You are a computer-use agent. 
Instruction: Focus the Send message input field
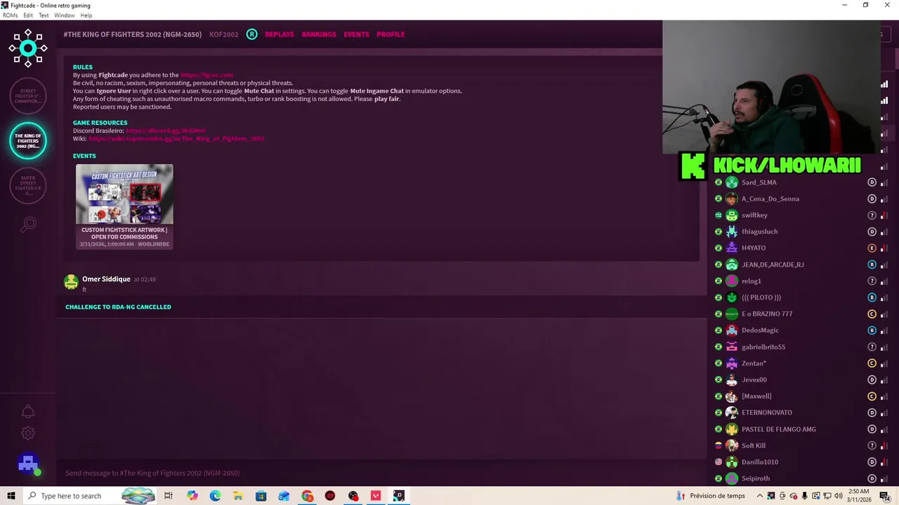pyautogui.click(x=383, y=473)
